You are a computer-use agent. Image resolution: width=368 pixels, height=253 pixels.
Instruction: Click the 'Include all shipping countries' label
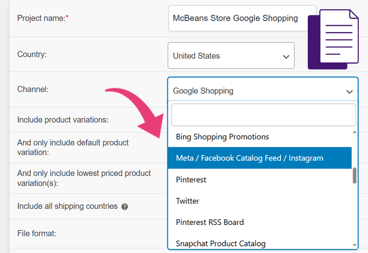[x=67, y=206]
